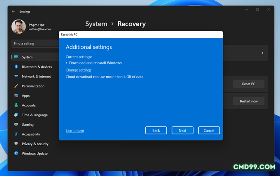The height and width of the screenshot is (176, 280).
Task: Select the Network & internet label in sidebar
Action: (x=36, y=76)
